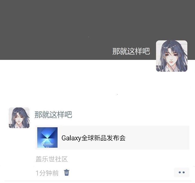
Task: Open the post author's small avatar
Action: point(19,118)
